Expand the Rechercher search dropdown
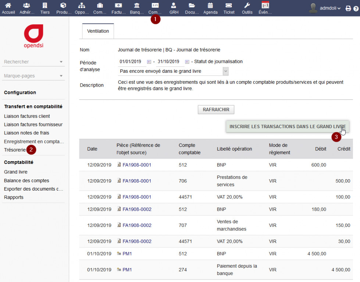The width and height of the screenshot is (360, 282). 33,62
